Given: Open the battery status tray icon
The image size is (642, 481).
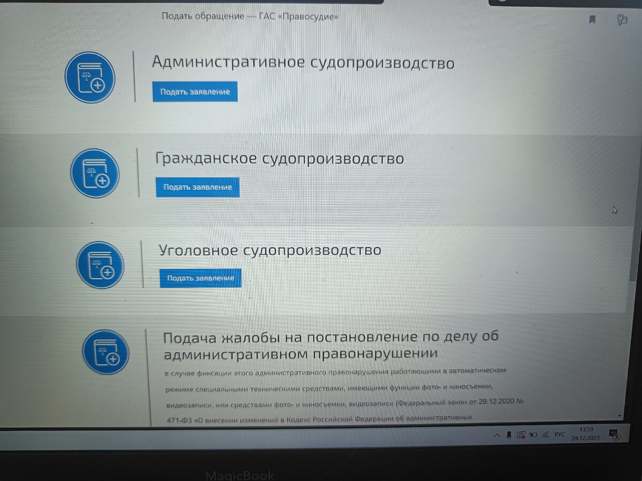Looking at the screenshot, I should point(533,435).
